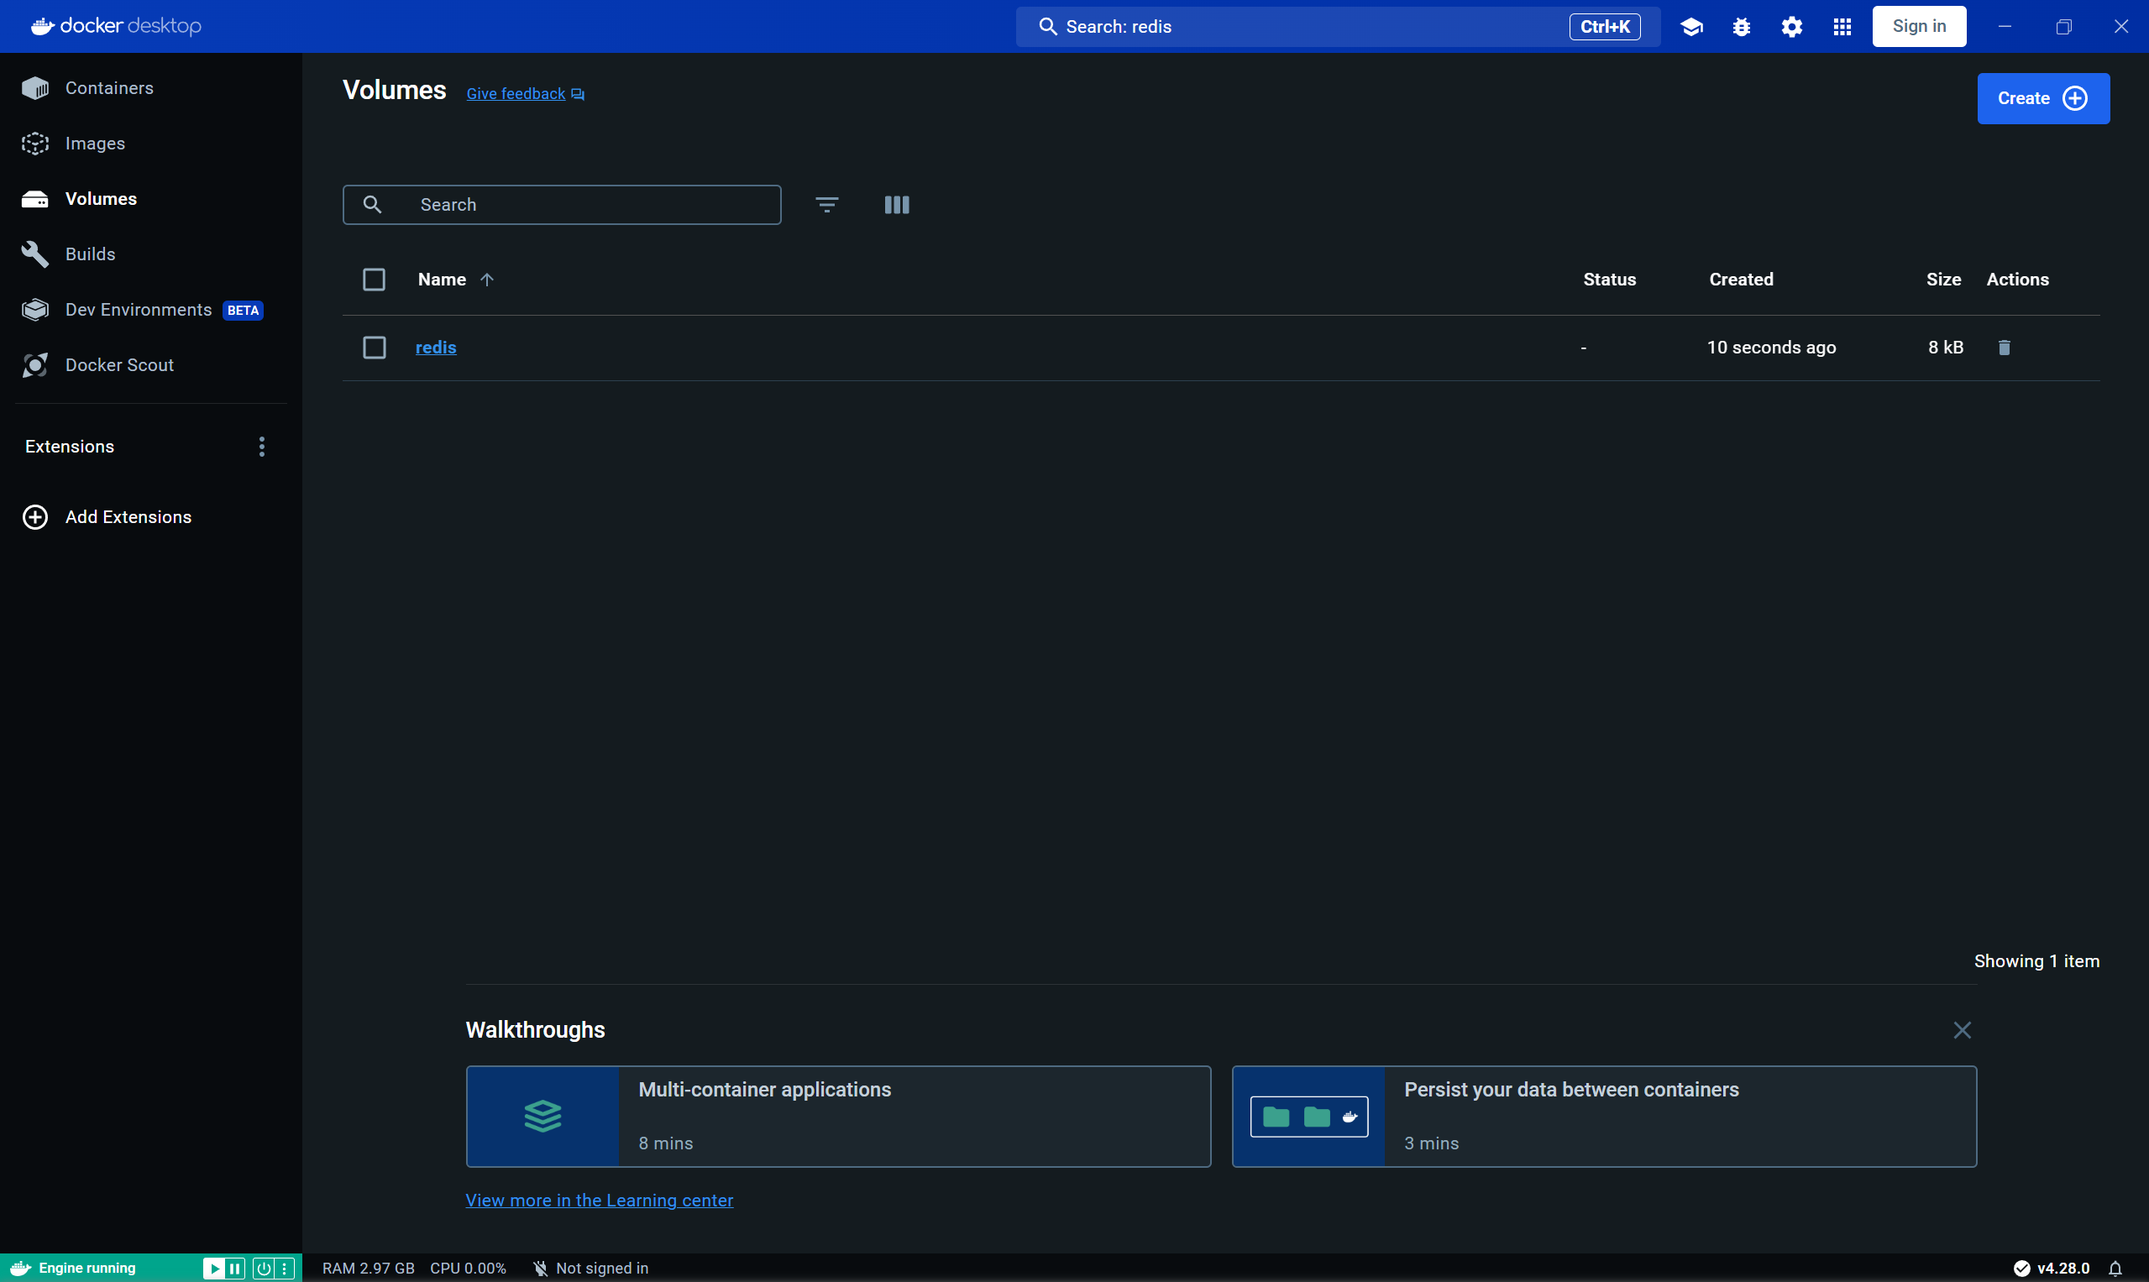This screenshot has height=1282, width=2149.
Task: Toggle Name column sort arrow
Action: click(x=487, y=279)
